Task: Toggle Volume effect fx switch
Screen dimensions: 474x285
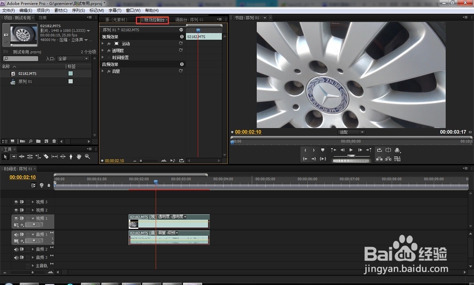Action: pyautogui.click(x=109, y=71)
